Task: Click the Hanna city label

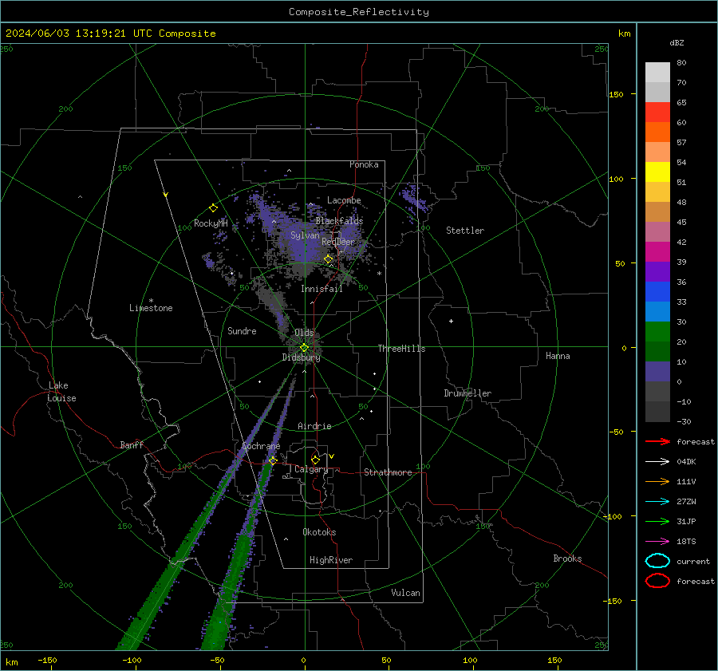Action: pyautogui.click(x=558, y=355)
